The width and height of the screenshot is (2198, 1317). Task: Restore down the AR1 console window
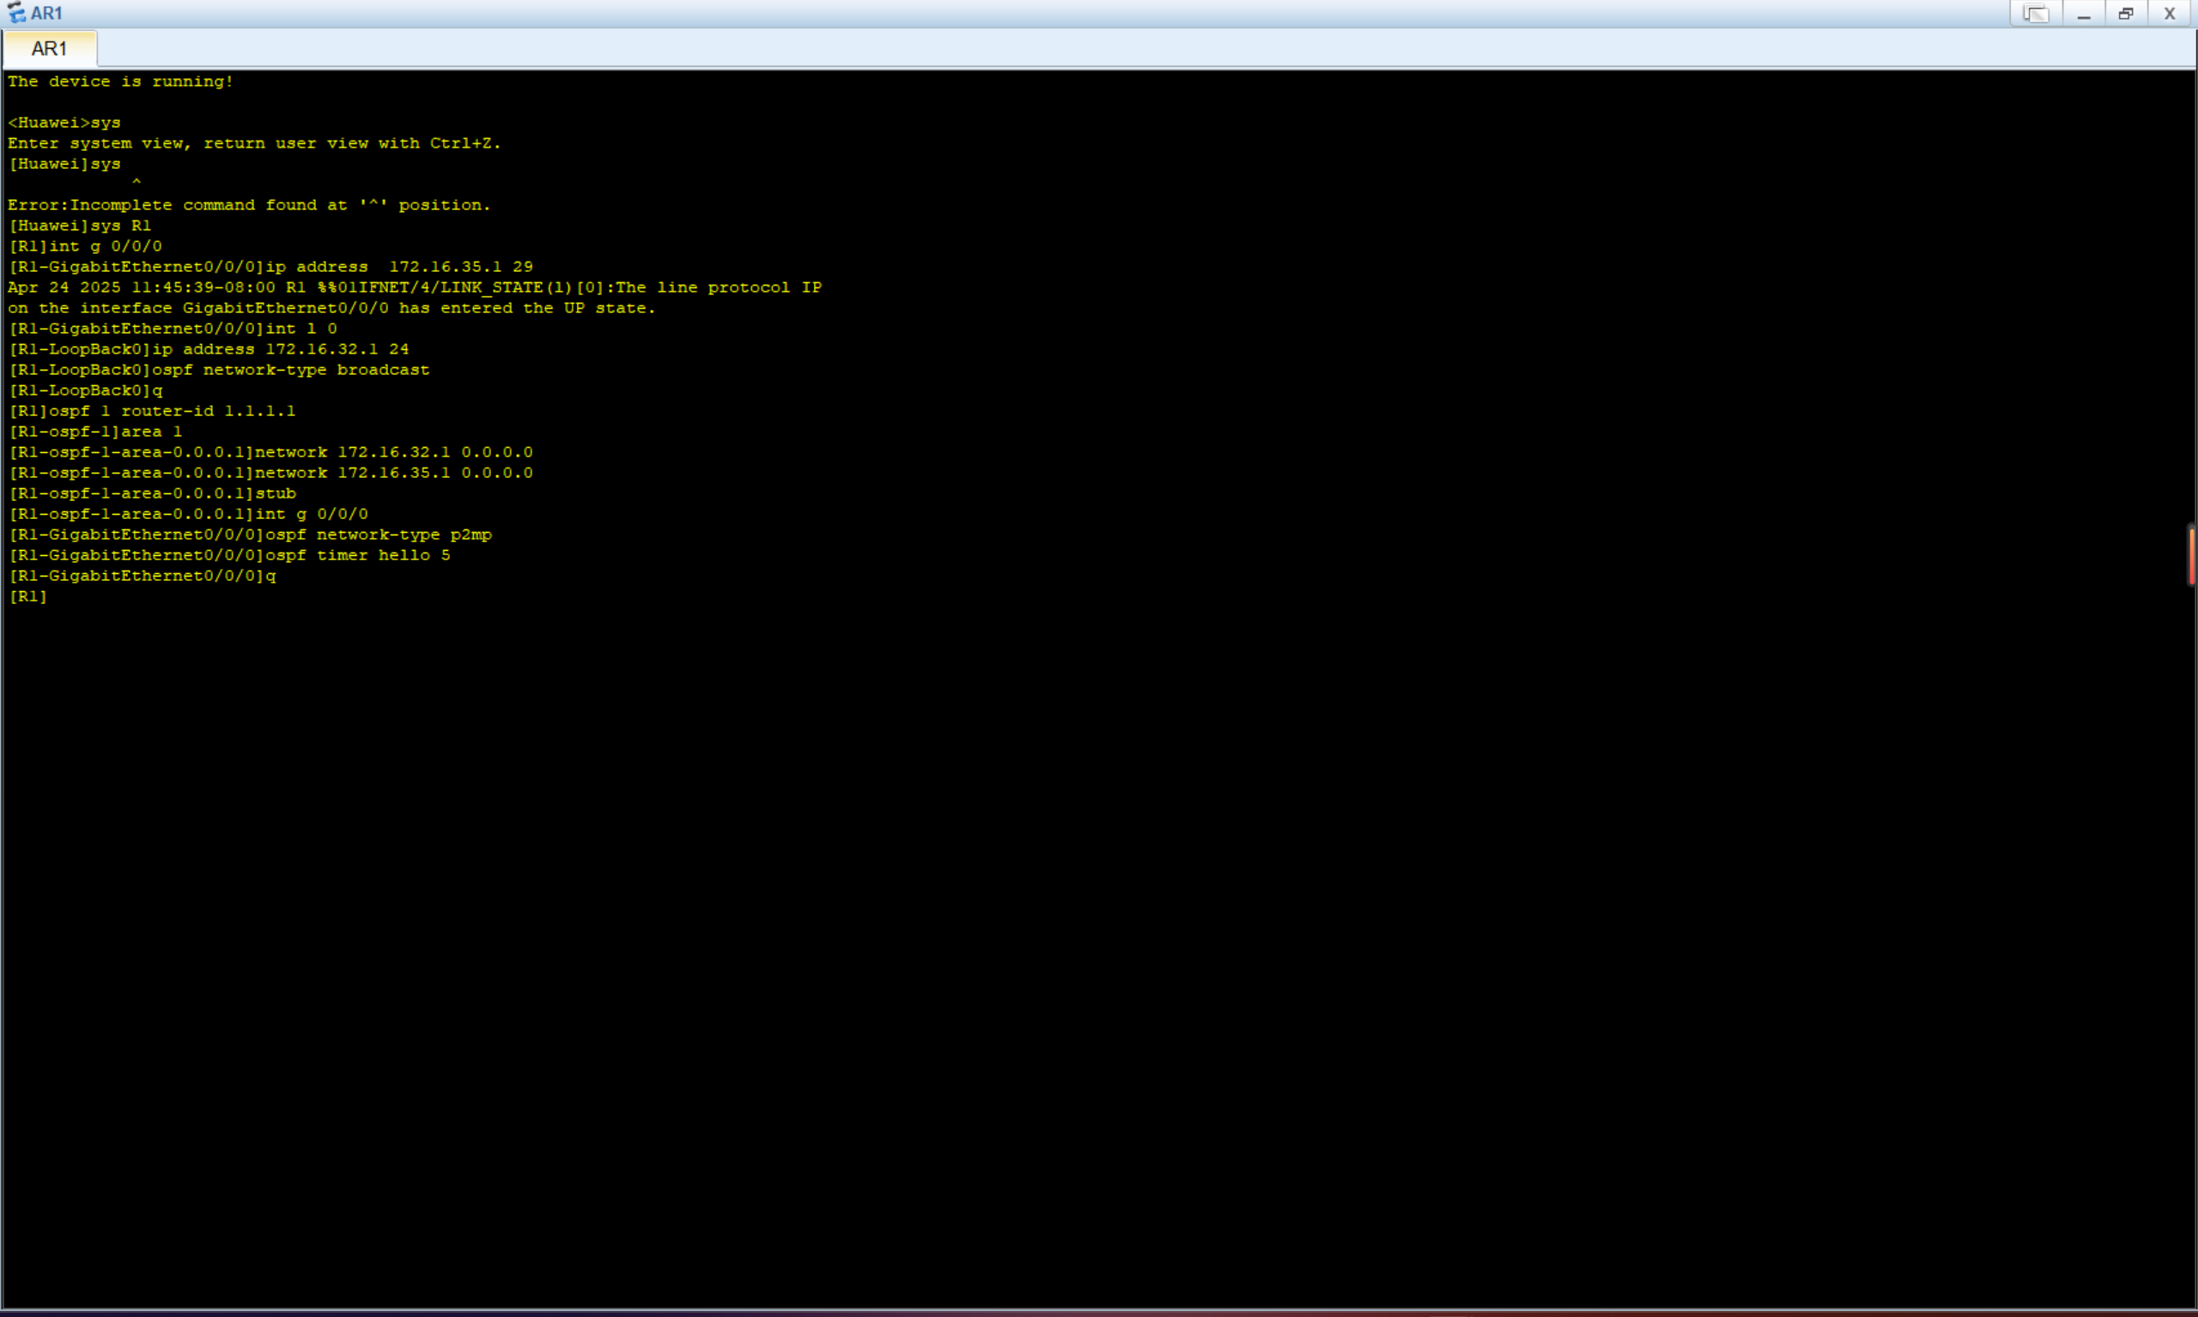(2125, 15)
